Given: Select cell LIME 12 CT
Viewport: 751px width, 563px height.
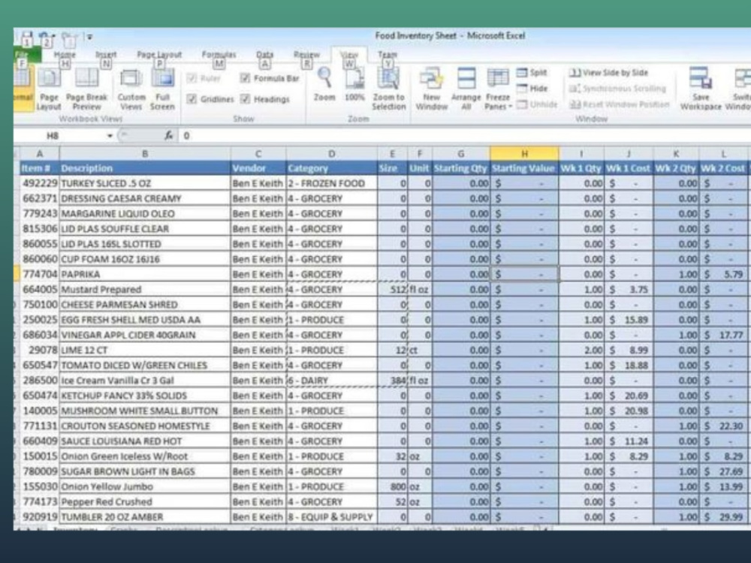Looking at the screenshot, I should (x=145, y=350).
